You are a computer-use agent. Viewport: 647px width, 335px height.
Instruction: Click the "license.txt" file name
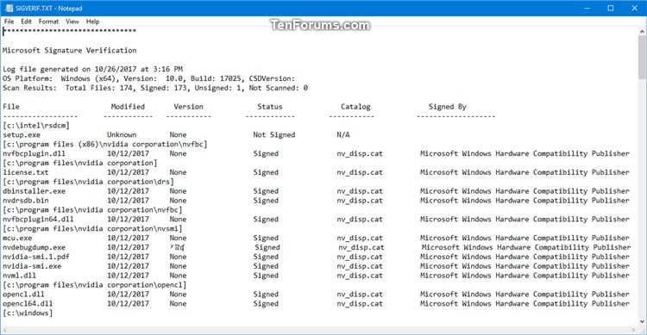pos(26,172)
